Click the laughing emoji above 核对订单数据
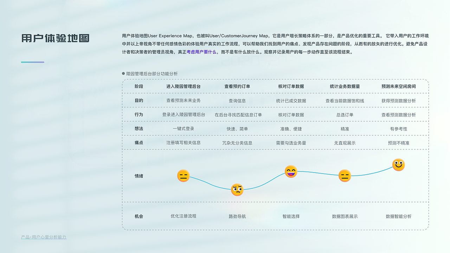Image resolution: width=450 pixels, height=253 pixels. (x=291, y=172)
